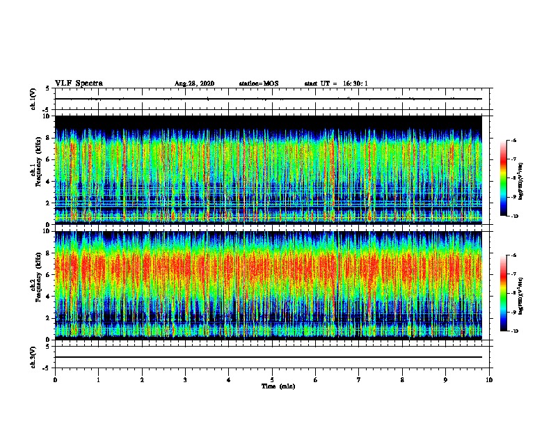Click the ch.2 colorbar log(PSD) label
The image size is (551, 426).
[x=521, y=297]
